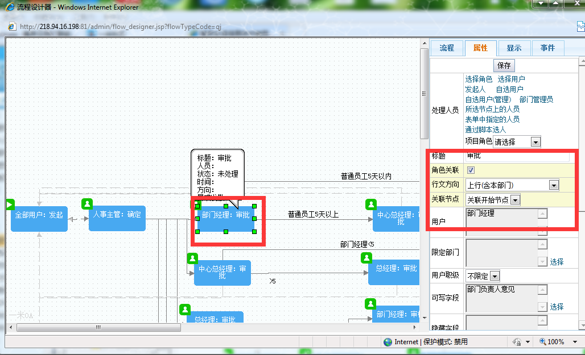Click the 发起人 link
The image size is (585, 355).
tap(475, 89)
